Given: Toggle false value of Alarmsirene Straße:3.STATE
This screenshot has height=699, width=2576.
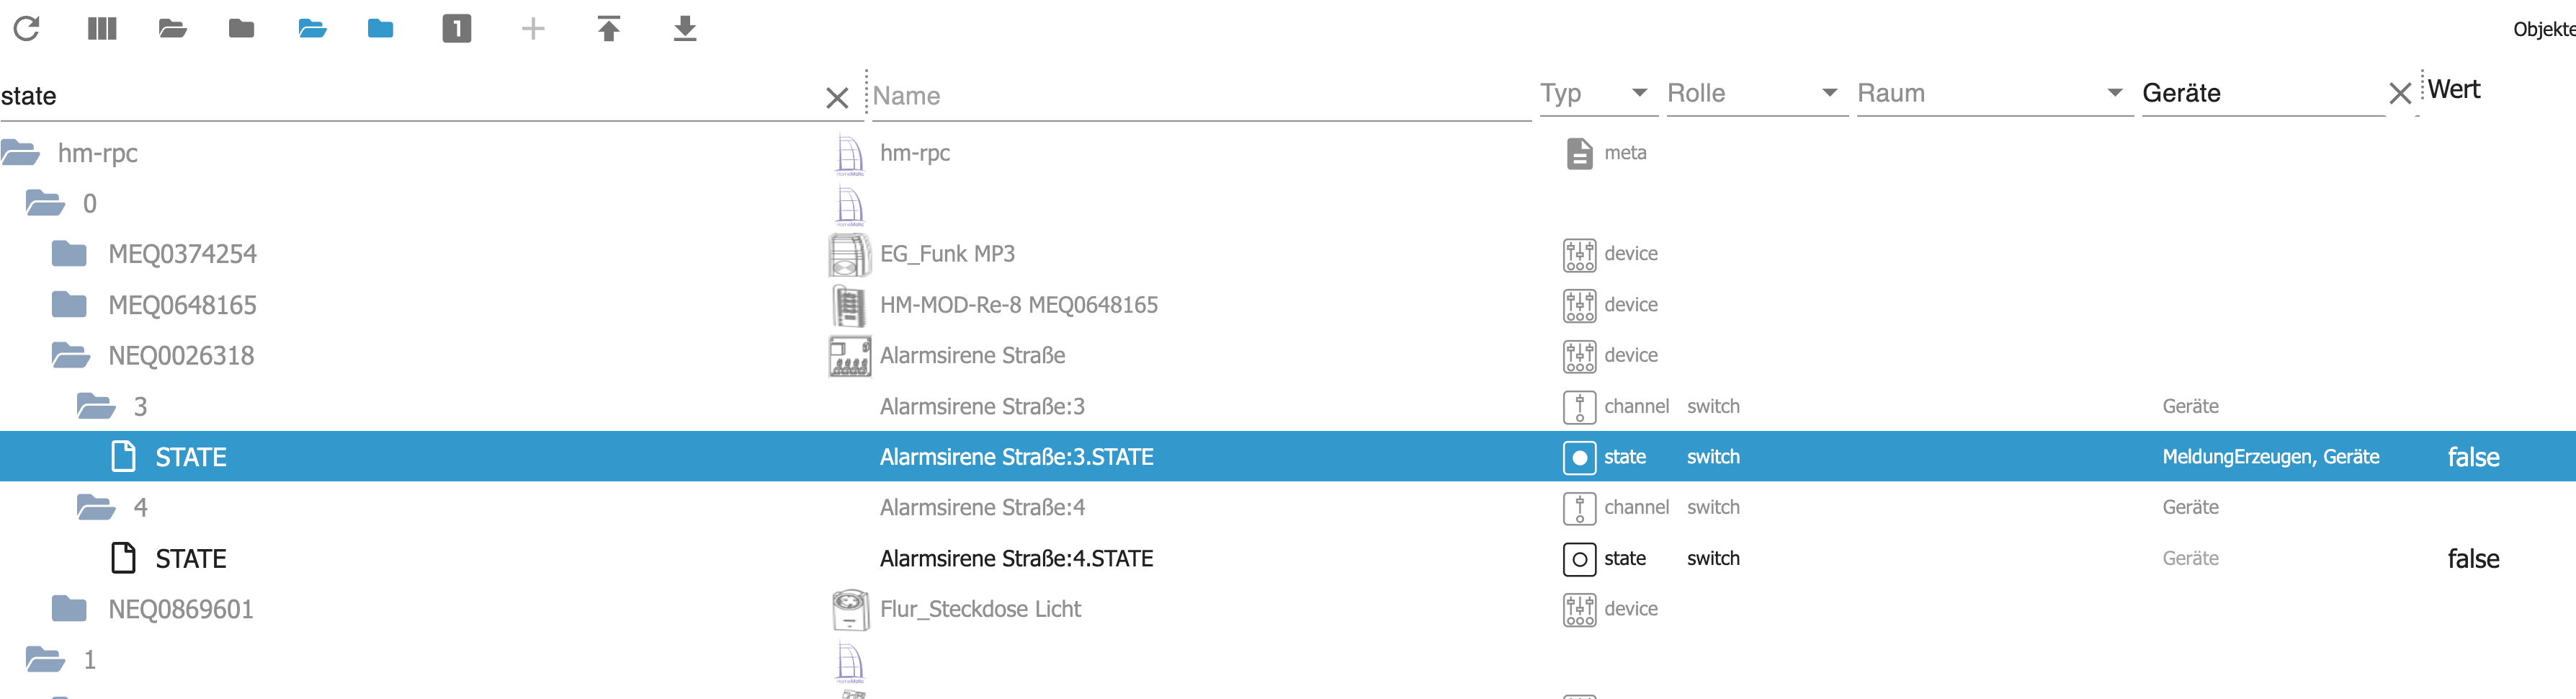Looking at the screenshot, I should [2472, 457].
